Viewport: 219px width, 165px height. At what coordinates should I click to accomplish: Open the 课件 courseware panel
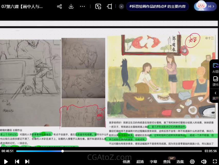click(215, 81)
